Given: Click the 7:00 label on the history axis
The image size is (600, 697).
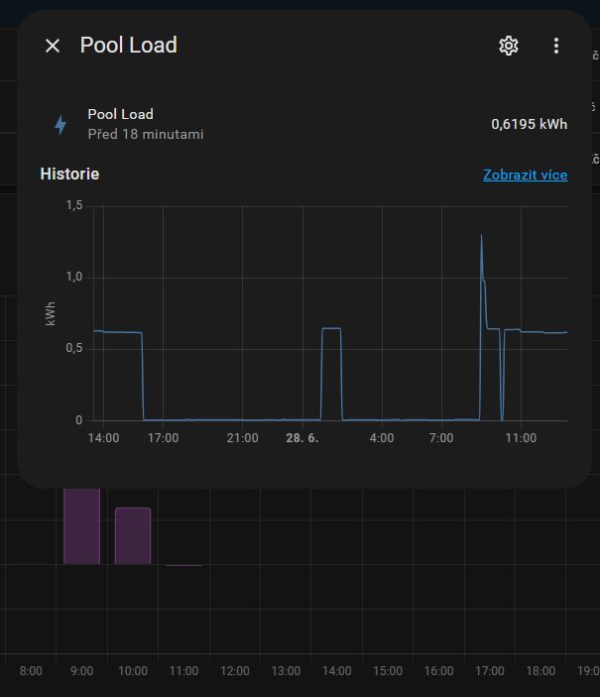Looking at the screenshot, I should [x=441, y=437].
